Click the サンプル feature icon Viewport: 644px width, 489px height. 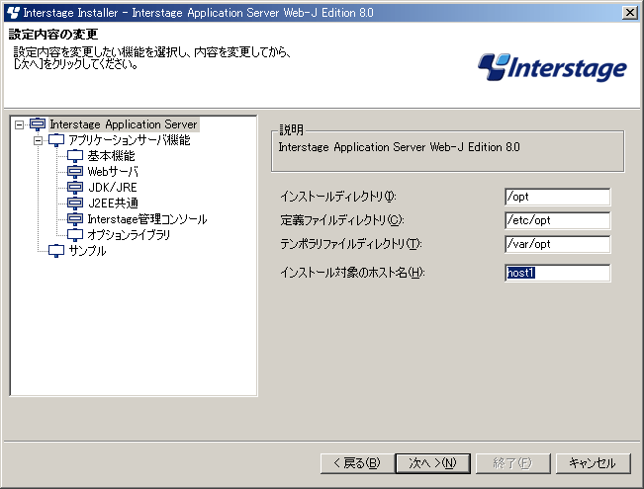[x=56, y=250]
